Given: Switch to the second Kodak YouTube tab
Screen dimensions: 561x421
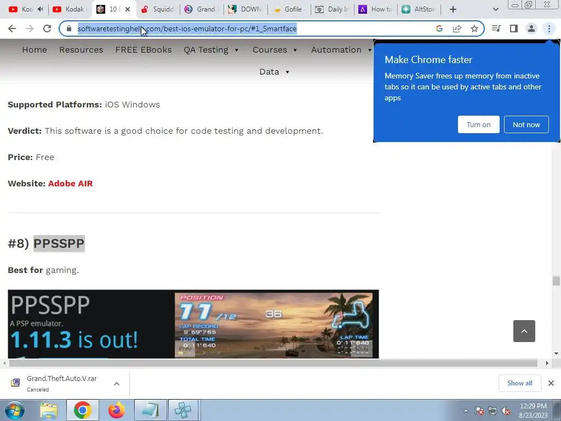Looking at the screenshot, I should point(70,9).
